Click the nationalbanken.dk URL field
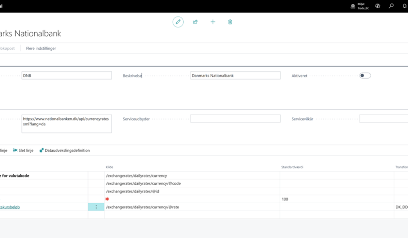The width and height of the screenshot is (408, 238). click(67, 124)
